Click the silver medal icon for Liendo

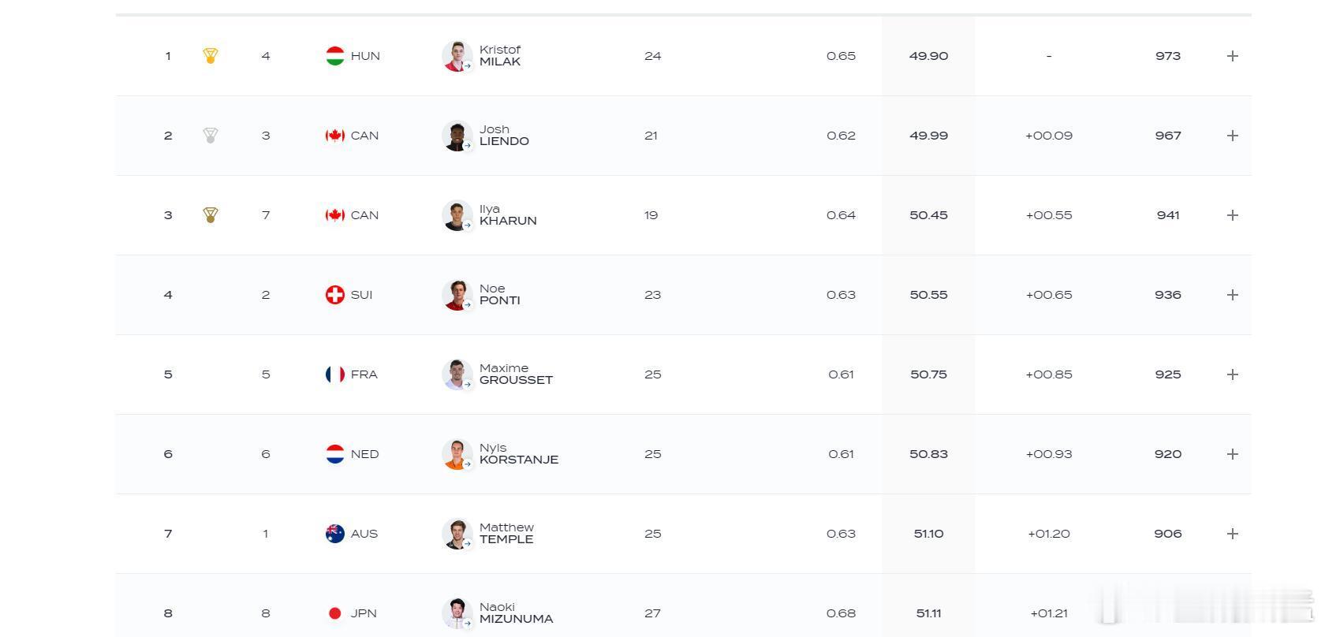pyautogui.click(x=211, y=136)
